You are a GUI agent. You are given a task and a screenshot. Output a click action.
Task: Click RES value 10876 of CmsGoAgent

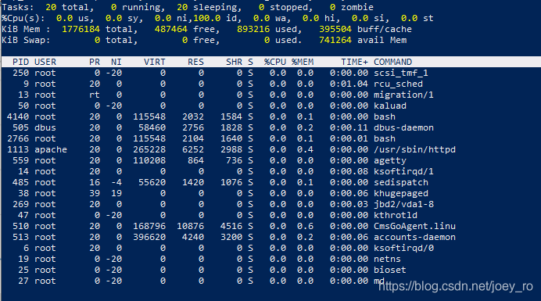190,226
